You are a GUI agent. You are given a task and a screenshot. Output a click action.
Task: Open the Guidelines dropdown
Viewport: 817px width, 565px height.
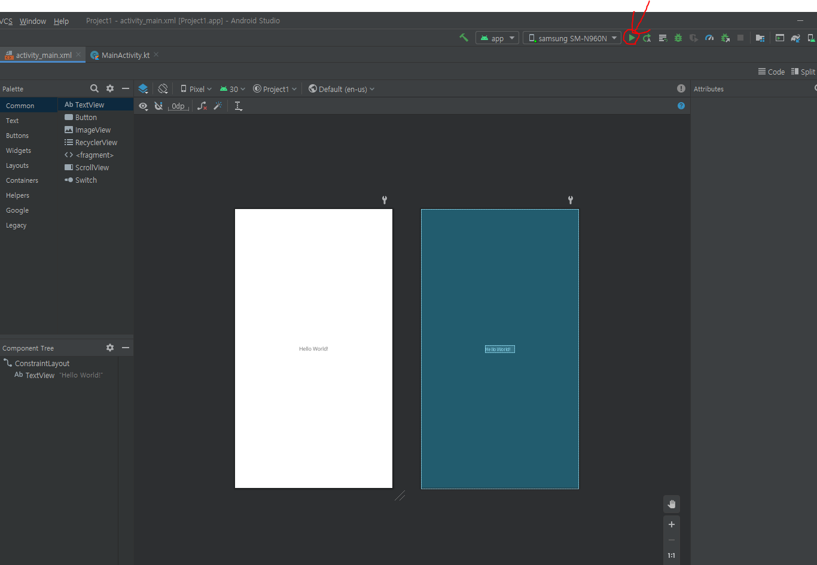click(238, 106)
